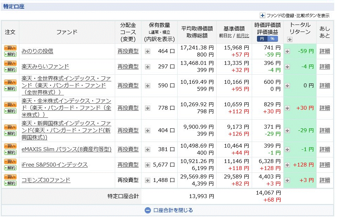Click 解約 button for みのりの投信
The image size is (337, 217).
10,54
